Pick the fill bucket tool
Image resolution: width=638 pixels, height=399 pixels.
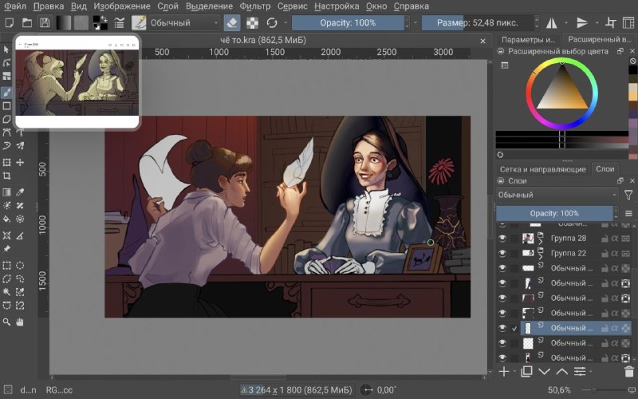coord(6,219)
